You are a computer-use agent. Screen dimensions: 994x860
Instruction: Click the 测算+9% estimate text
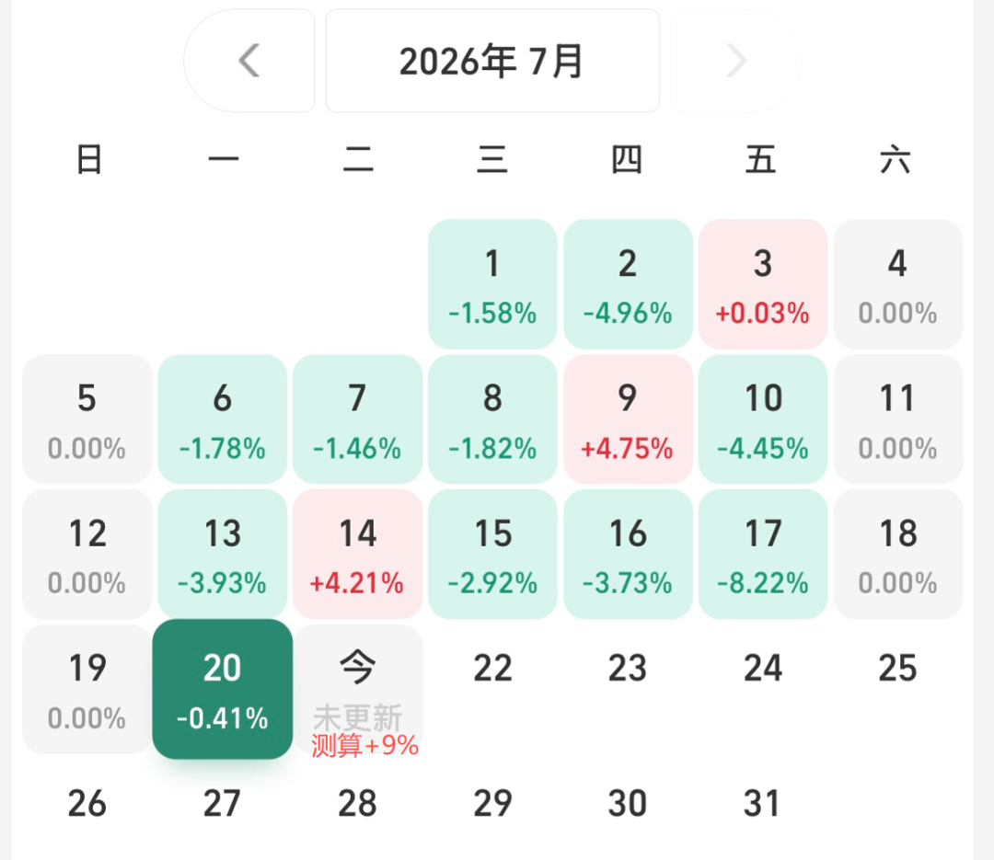tap(364, 745)
